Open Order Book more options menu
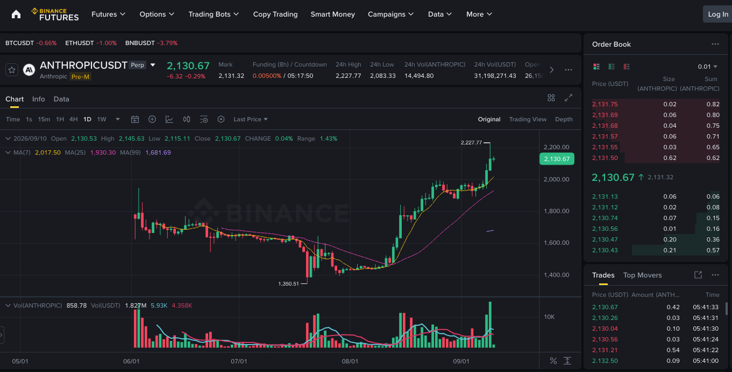This screenshot has height=372, width=732. coord(715,44)
